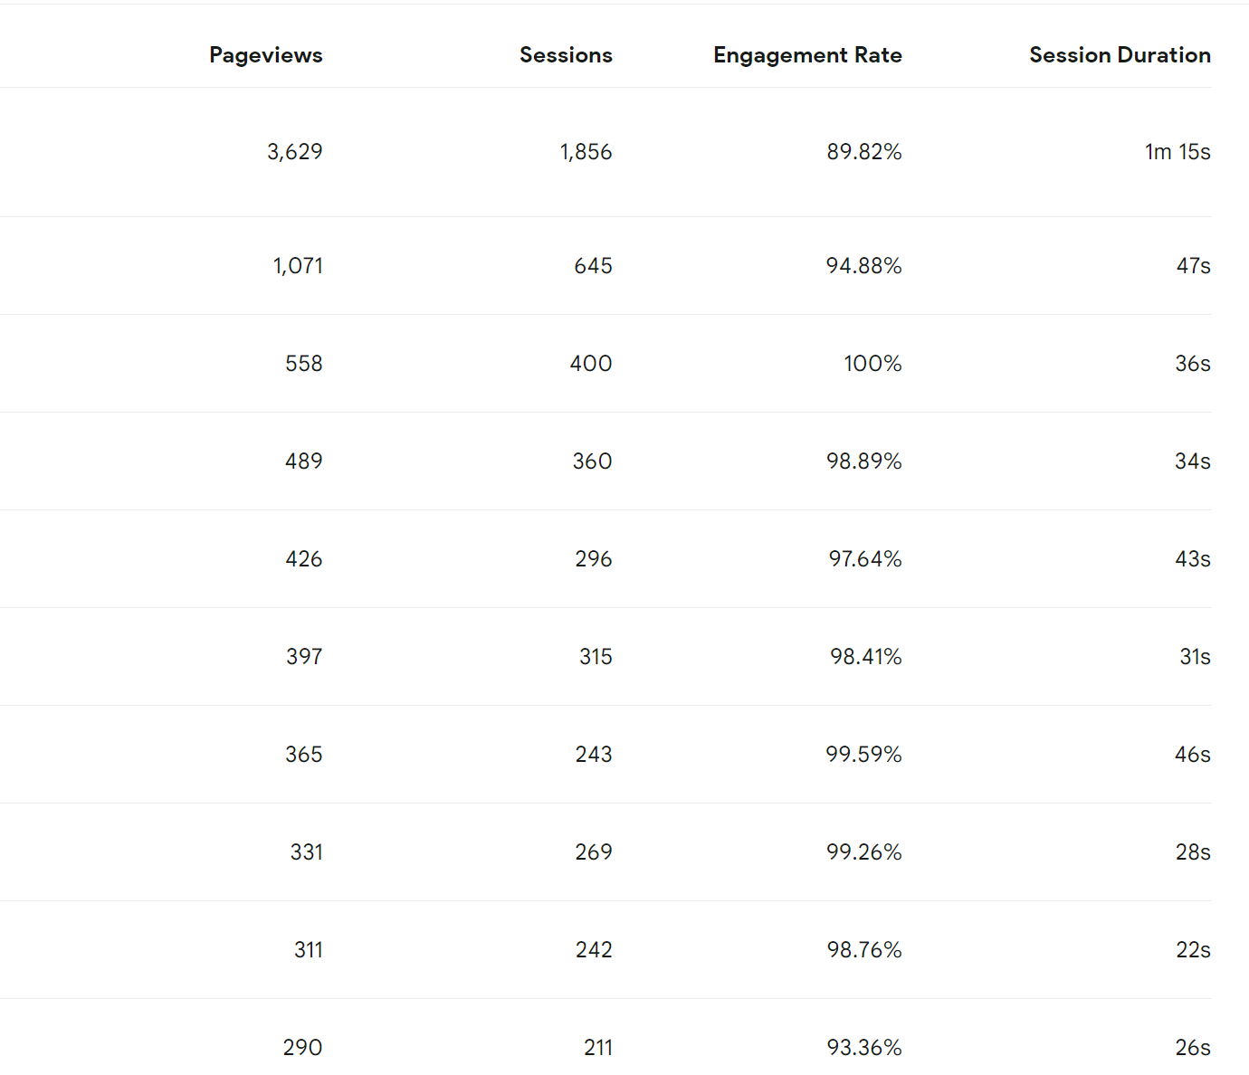Select the 3,629 pageviews cell
Image resolution: width=1249 pixels, height=1075 pixels.
click(295, 152)
